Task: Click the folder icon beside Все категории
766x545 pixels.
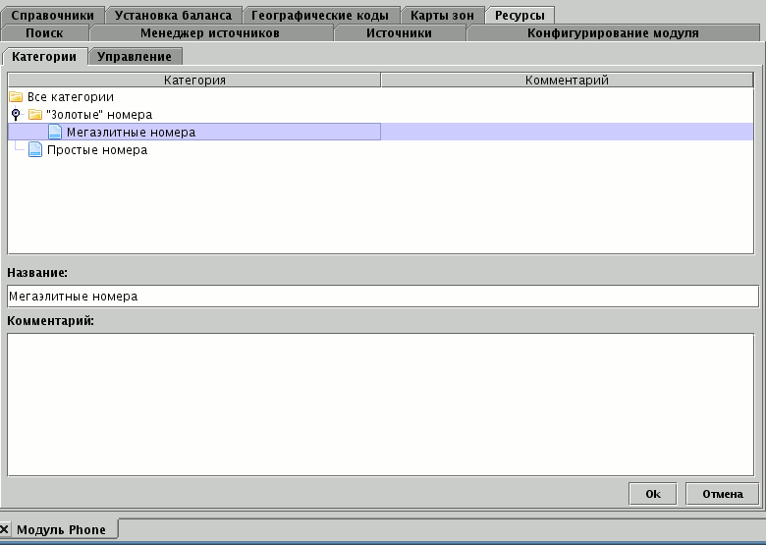Action: coord(16,97)
